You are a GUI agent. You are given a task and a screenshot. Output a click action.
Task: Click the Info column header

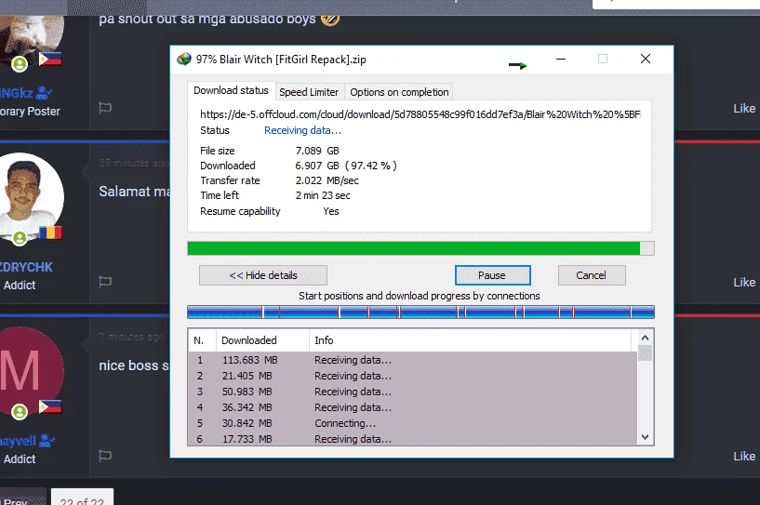click(x=470, y=340)
